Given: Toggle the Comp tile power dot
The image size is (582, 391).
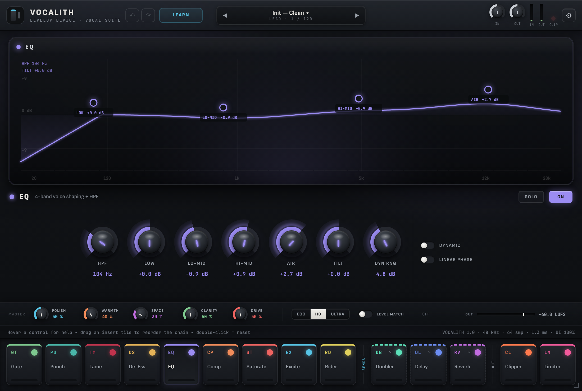Looking at the screenshot, I should pos(231,352).
